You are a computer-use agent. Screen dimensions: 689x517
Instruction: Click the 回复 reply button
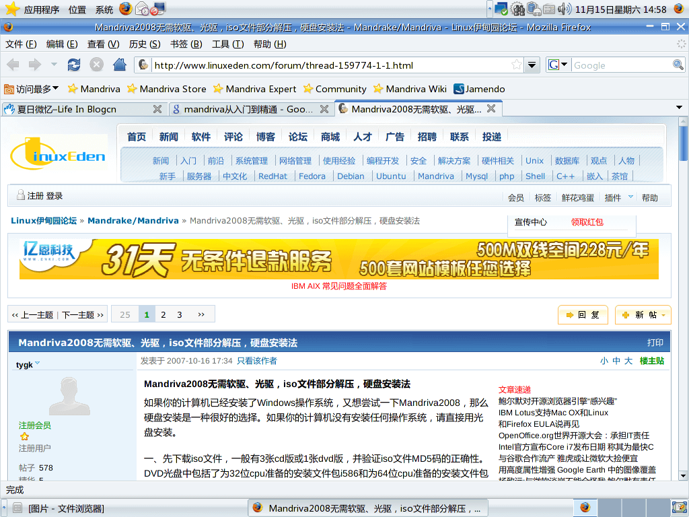(x=583, y=315)
